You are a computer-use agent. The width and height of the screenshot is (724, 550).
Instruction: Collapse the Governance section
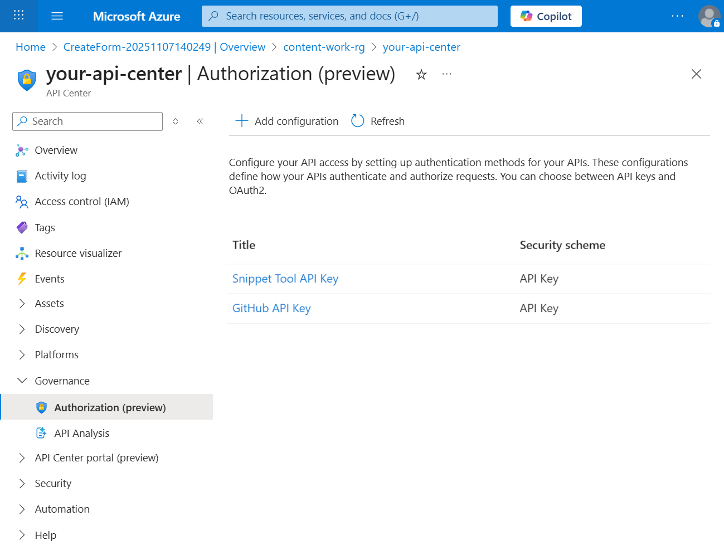tap(22, 381)
